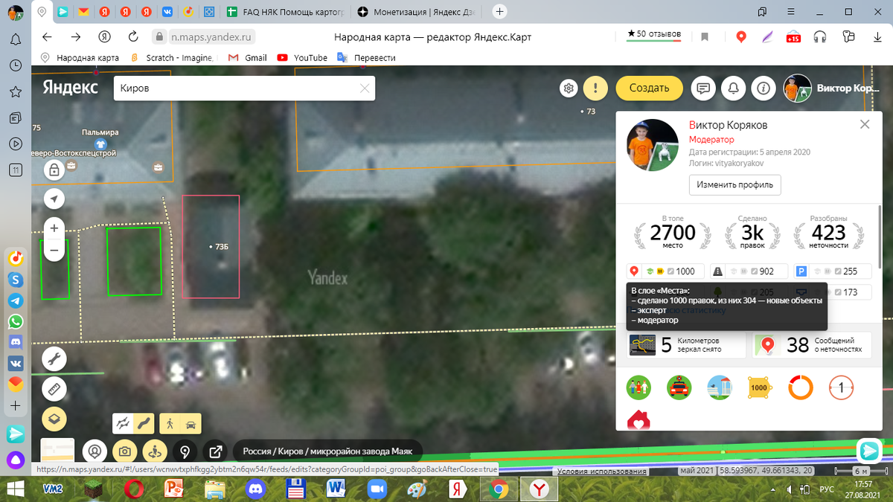
Task: Open YouTube bookmark
Action: click(302, 57)
